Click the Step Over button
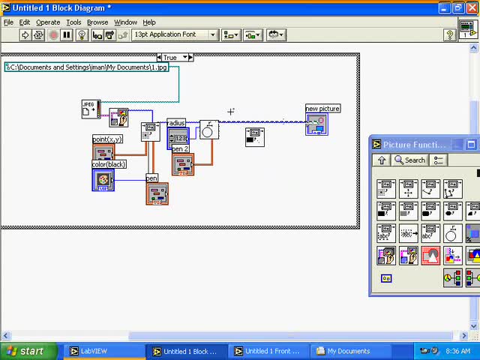The image size is (480, 360). coord(110,35)
